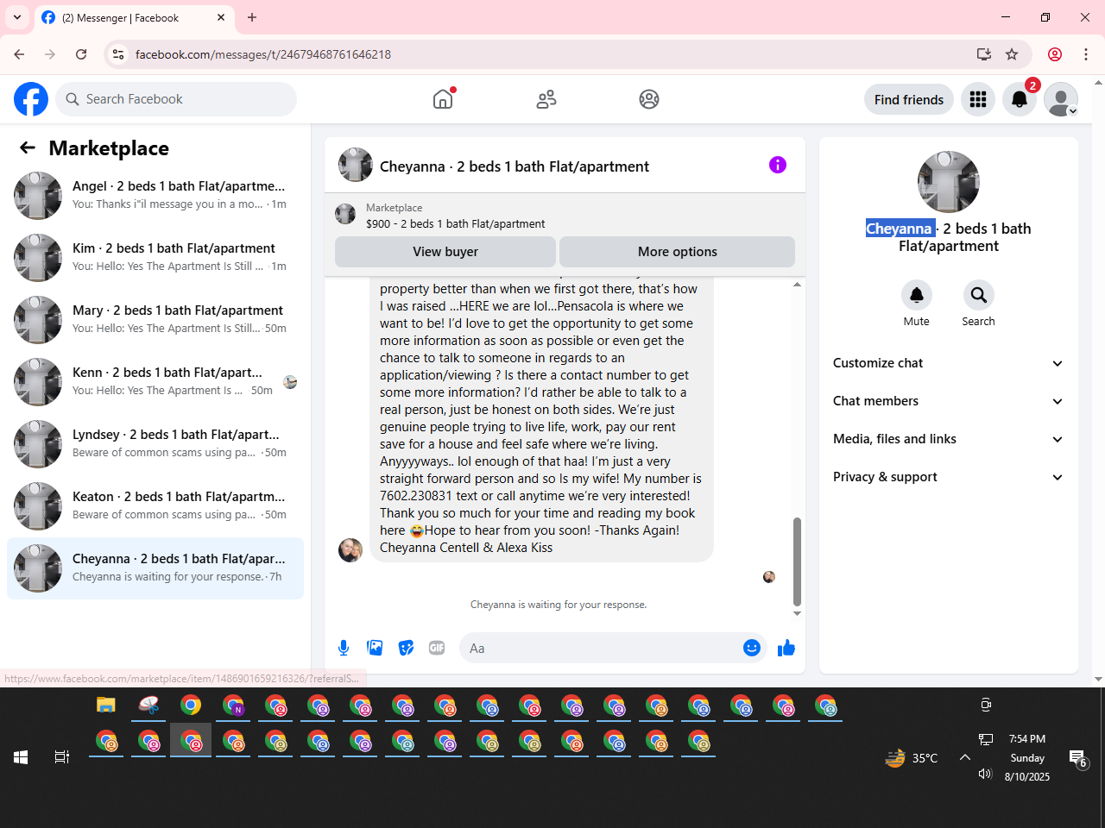Screen dimensions: 1105x828
Task: Click Cheyanna's avatar beside the message
Action: [x=350, y=549]
